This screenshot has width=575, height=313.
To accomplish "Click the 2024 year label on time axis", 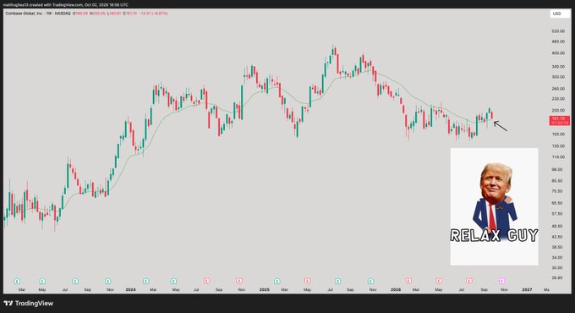I will pos(130,290).
